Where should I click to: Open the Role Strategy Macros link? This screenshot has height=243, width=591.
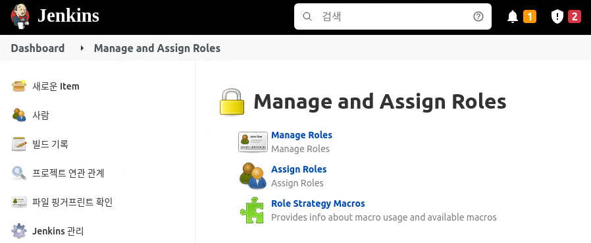pos(318,203)
